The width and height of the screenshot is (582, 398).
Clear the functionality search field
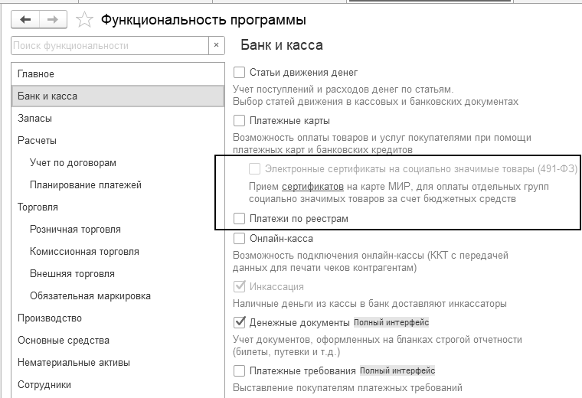coord(217,46)
